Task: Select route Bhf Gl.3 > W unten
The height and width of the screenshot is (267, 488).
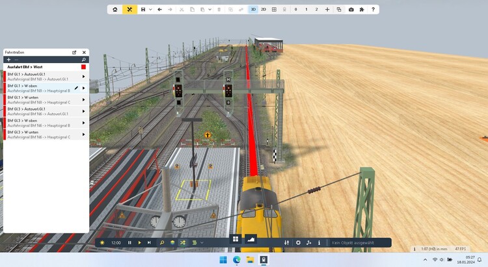Action: point(46,134)
